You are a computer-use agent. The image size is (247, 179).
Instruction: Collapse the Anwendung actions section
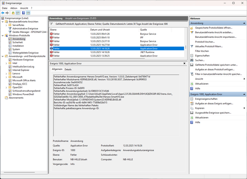(244, 23)
